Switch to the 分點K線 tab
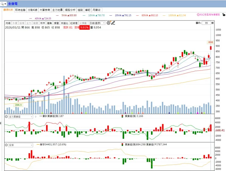Screen dimensions: 226x171 pos(33,10)
